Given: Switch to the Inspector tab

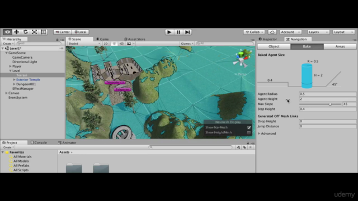Looking at the screenshot, I should tap(268, 39).
